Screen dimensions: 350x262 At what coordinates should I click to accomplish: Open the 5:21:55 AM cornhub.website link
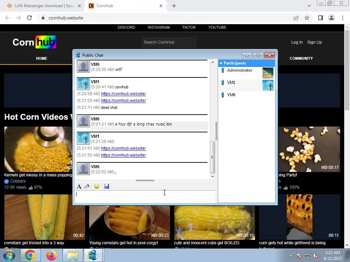123,155
